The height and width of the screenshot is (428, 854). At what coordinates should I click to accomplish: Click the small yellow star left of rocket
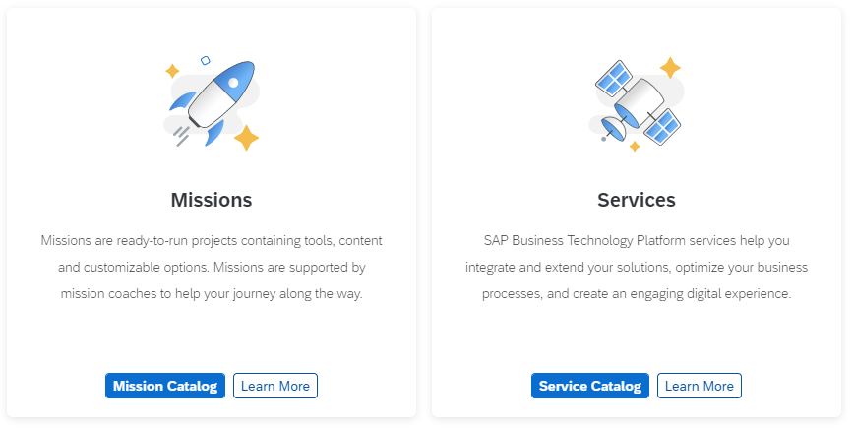point(172,71)
